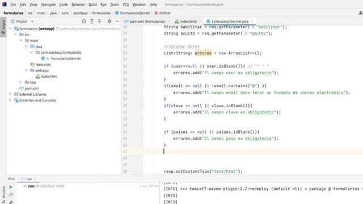The width and height of the screenshot is (363, 204).
Task: Click Scratches and Consoles icon
Action: coord(16,100)
